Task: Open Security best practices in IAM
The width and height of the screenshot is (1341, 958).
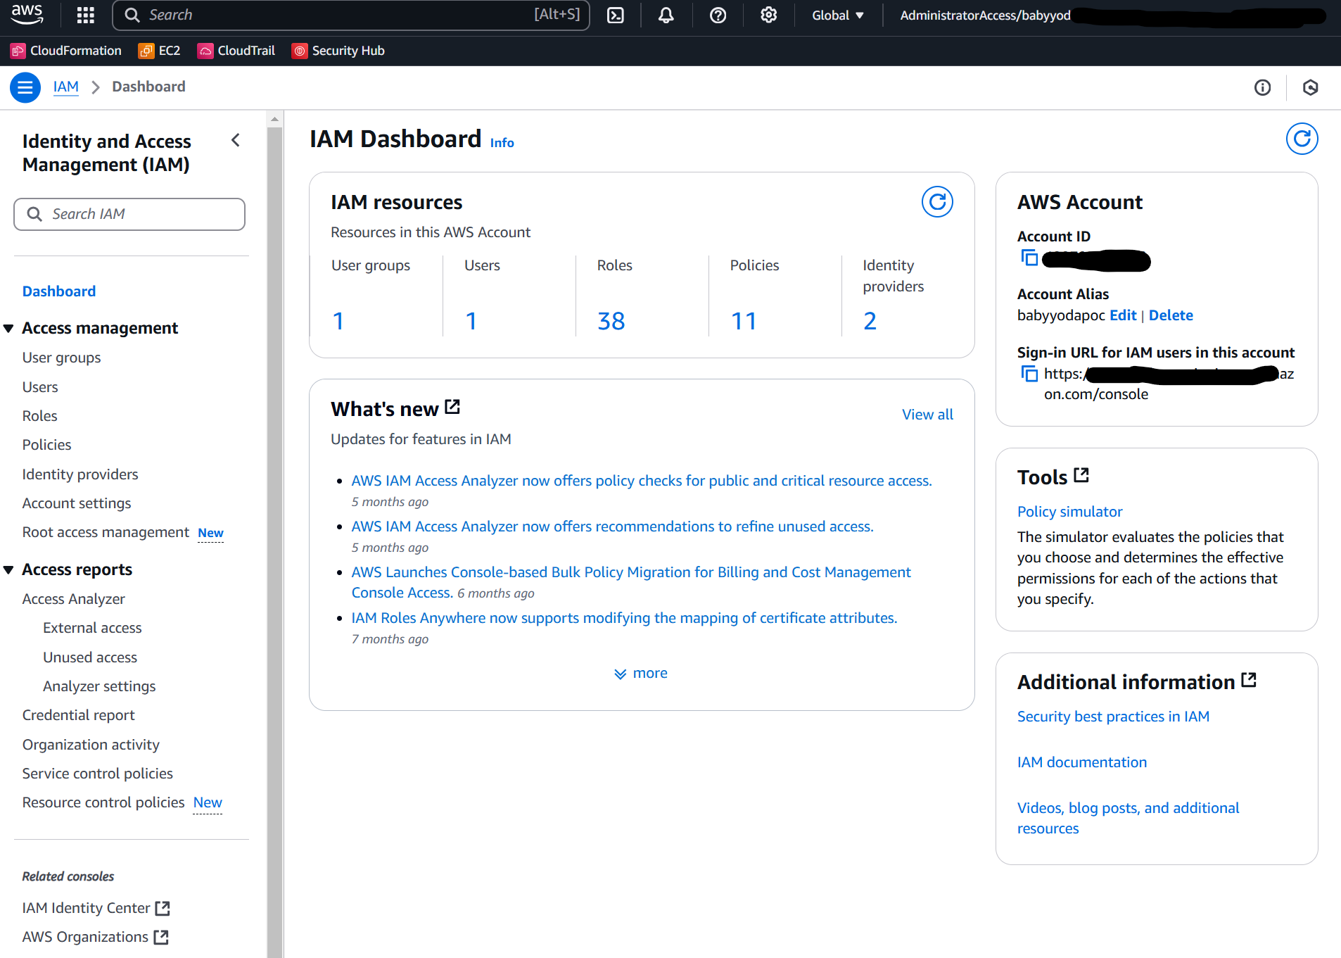Action: pyautogui.click(x=1113, y=717)
